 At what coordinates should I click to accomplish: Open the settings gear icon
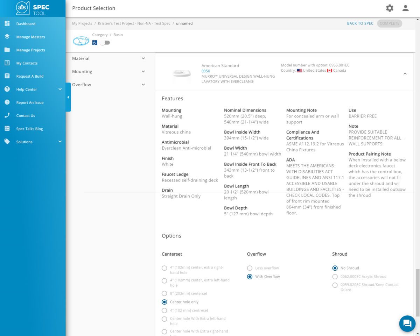(x=390, y=8)
